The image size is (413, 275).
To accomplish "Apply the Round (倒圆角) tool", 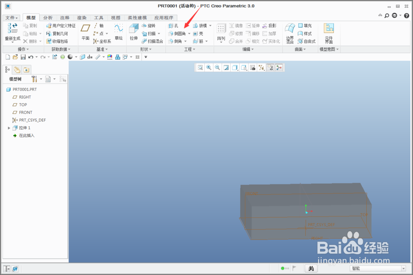I will [x=177, y=33].
